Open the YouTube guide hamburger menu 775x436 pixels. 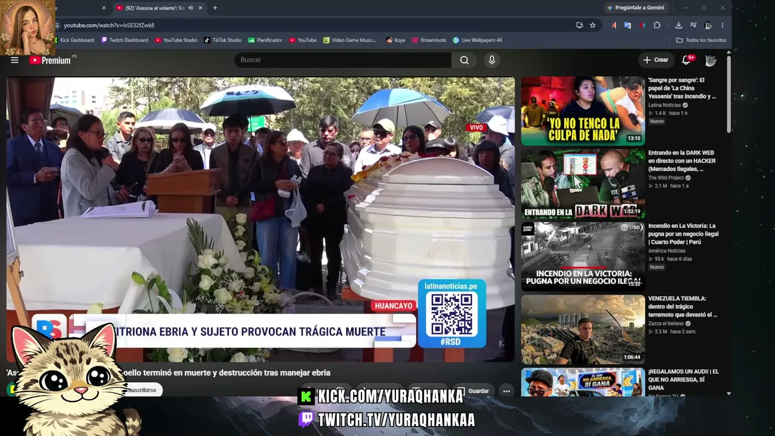pyautogui.click(x=15, y=60)
